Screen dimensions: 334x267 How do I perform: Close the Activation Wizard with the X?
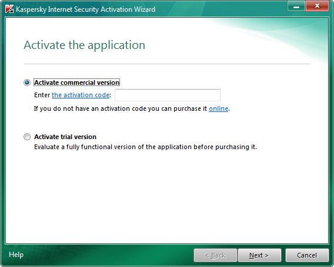coord(317,6)
